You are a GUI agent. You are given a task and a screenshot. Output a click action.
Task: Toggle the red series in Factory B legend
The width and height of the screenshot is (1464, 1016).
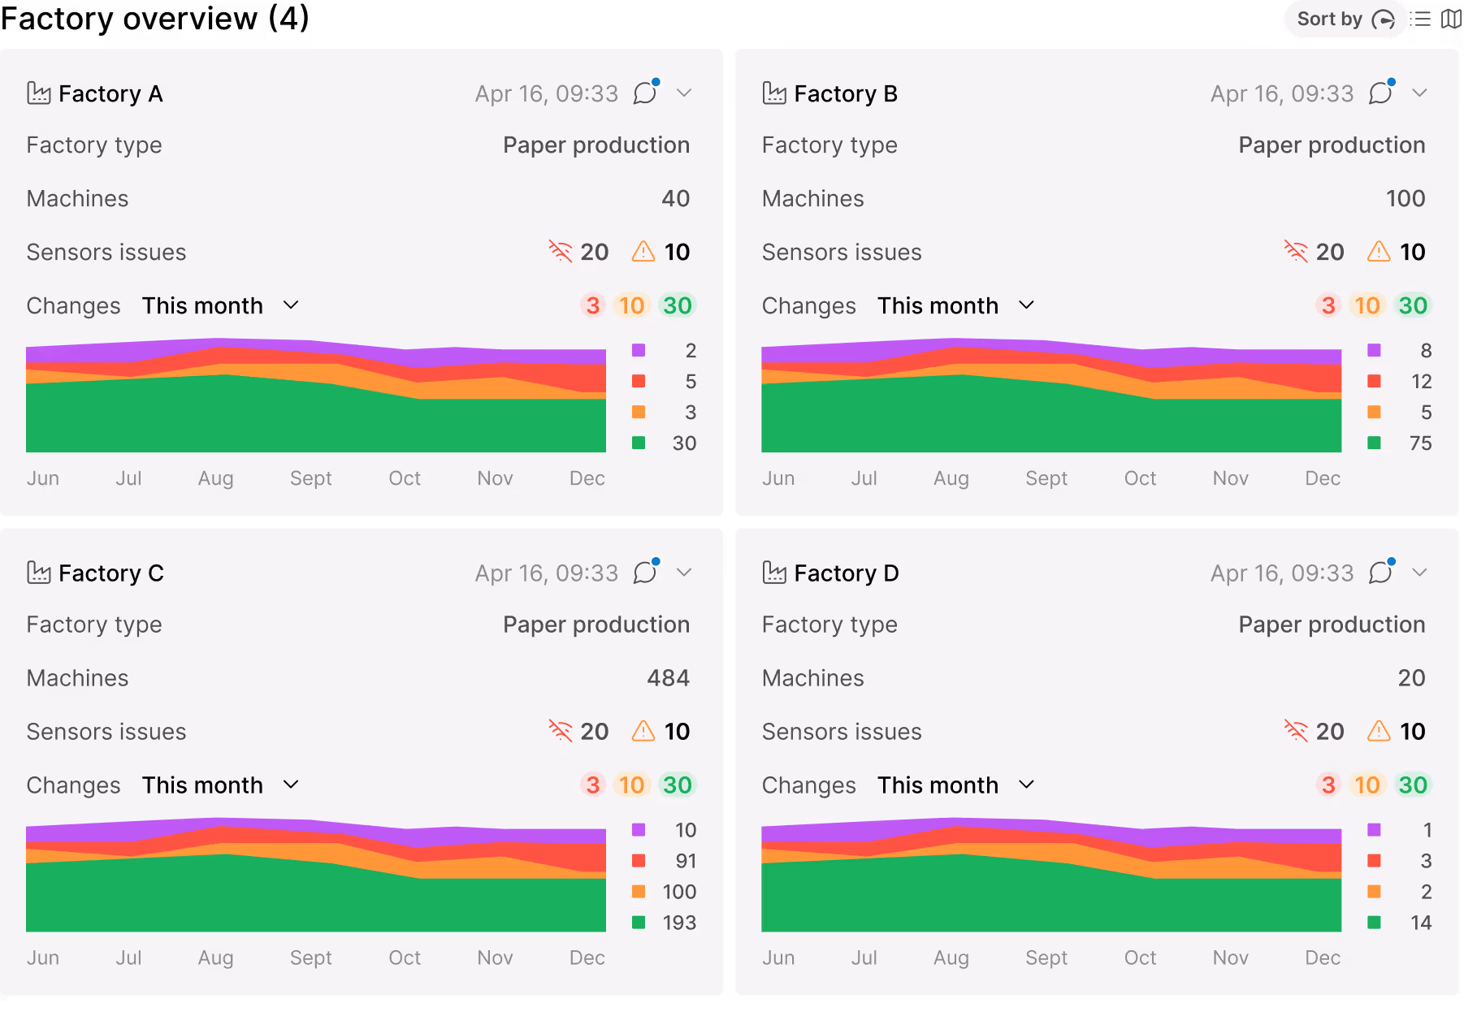coord(1375,381)
